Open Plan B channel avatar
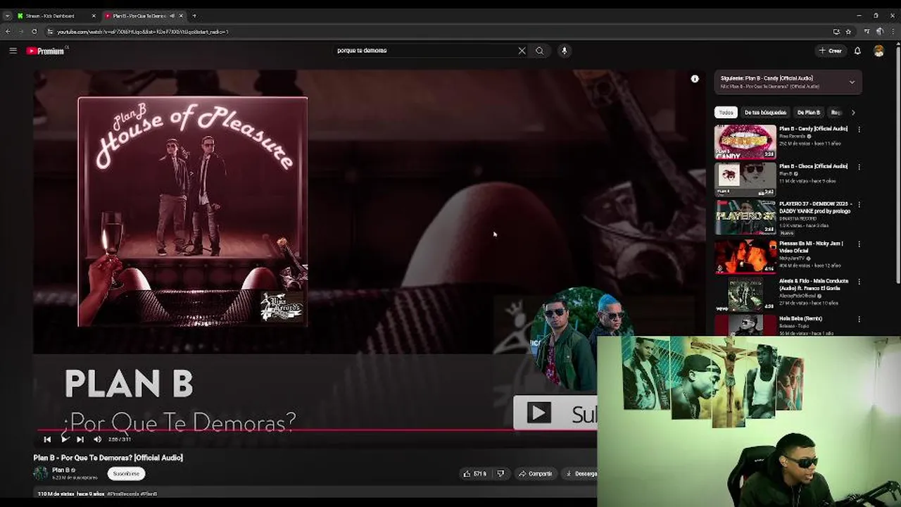901x507 pixels. (x=41, y=473)
